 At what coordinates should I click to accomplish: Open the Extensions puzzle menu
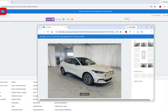(142, 32)
